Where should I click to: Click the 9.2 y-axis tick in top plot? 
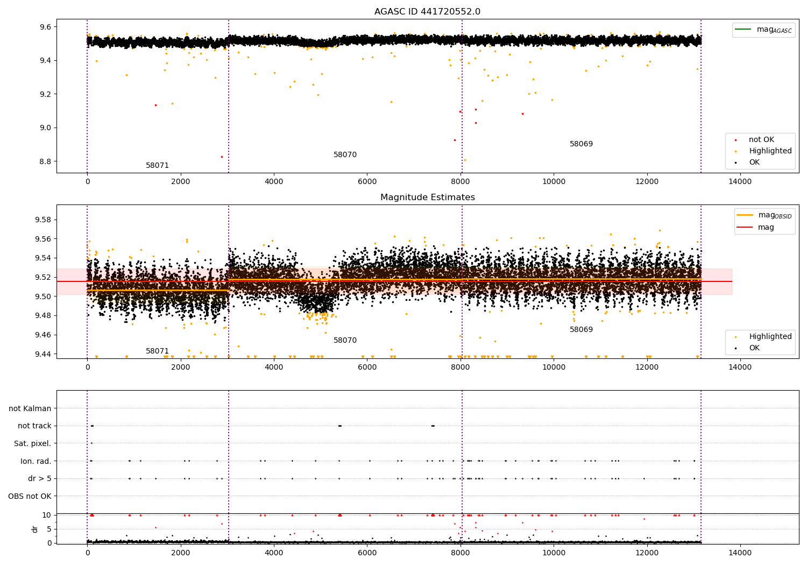(x=45, y=94)
